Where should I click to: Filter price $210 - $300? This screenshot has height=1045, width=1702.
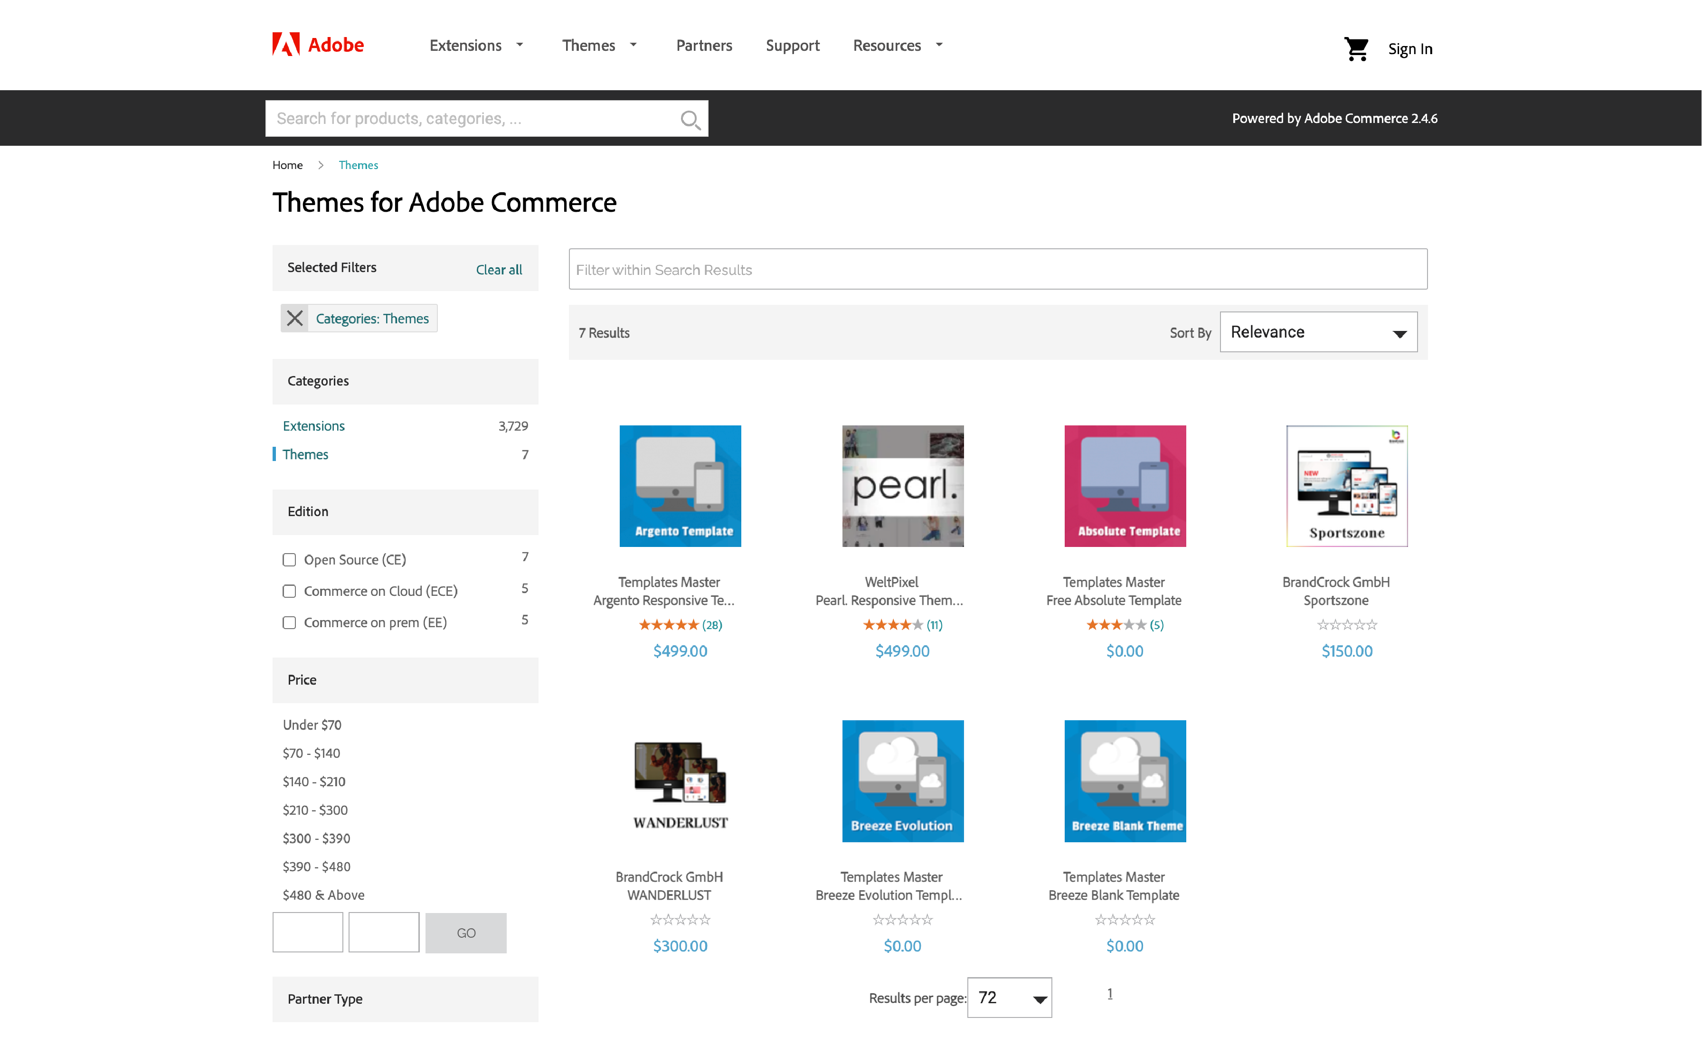pyautogui.click(x=314, y=810)
